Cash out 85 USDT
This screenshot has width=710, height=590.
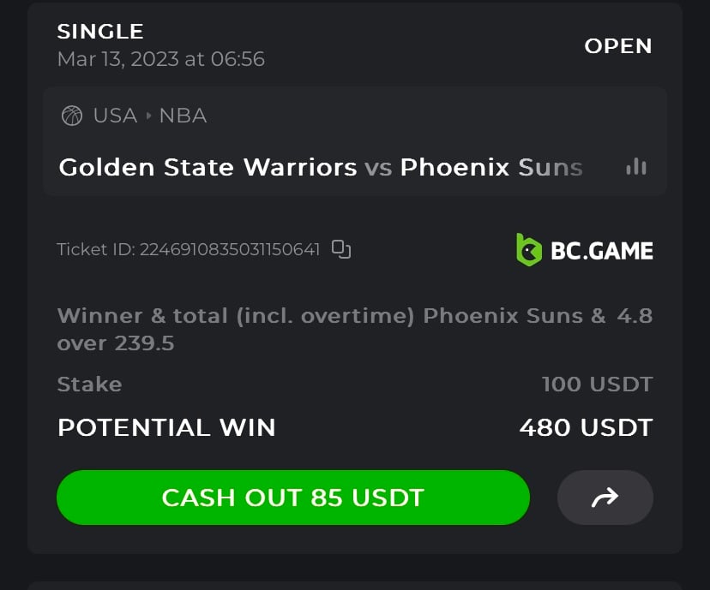click(x=293, y=498)
